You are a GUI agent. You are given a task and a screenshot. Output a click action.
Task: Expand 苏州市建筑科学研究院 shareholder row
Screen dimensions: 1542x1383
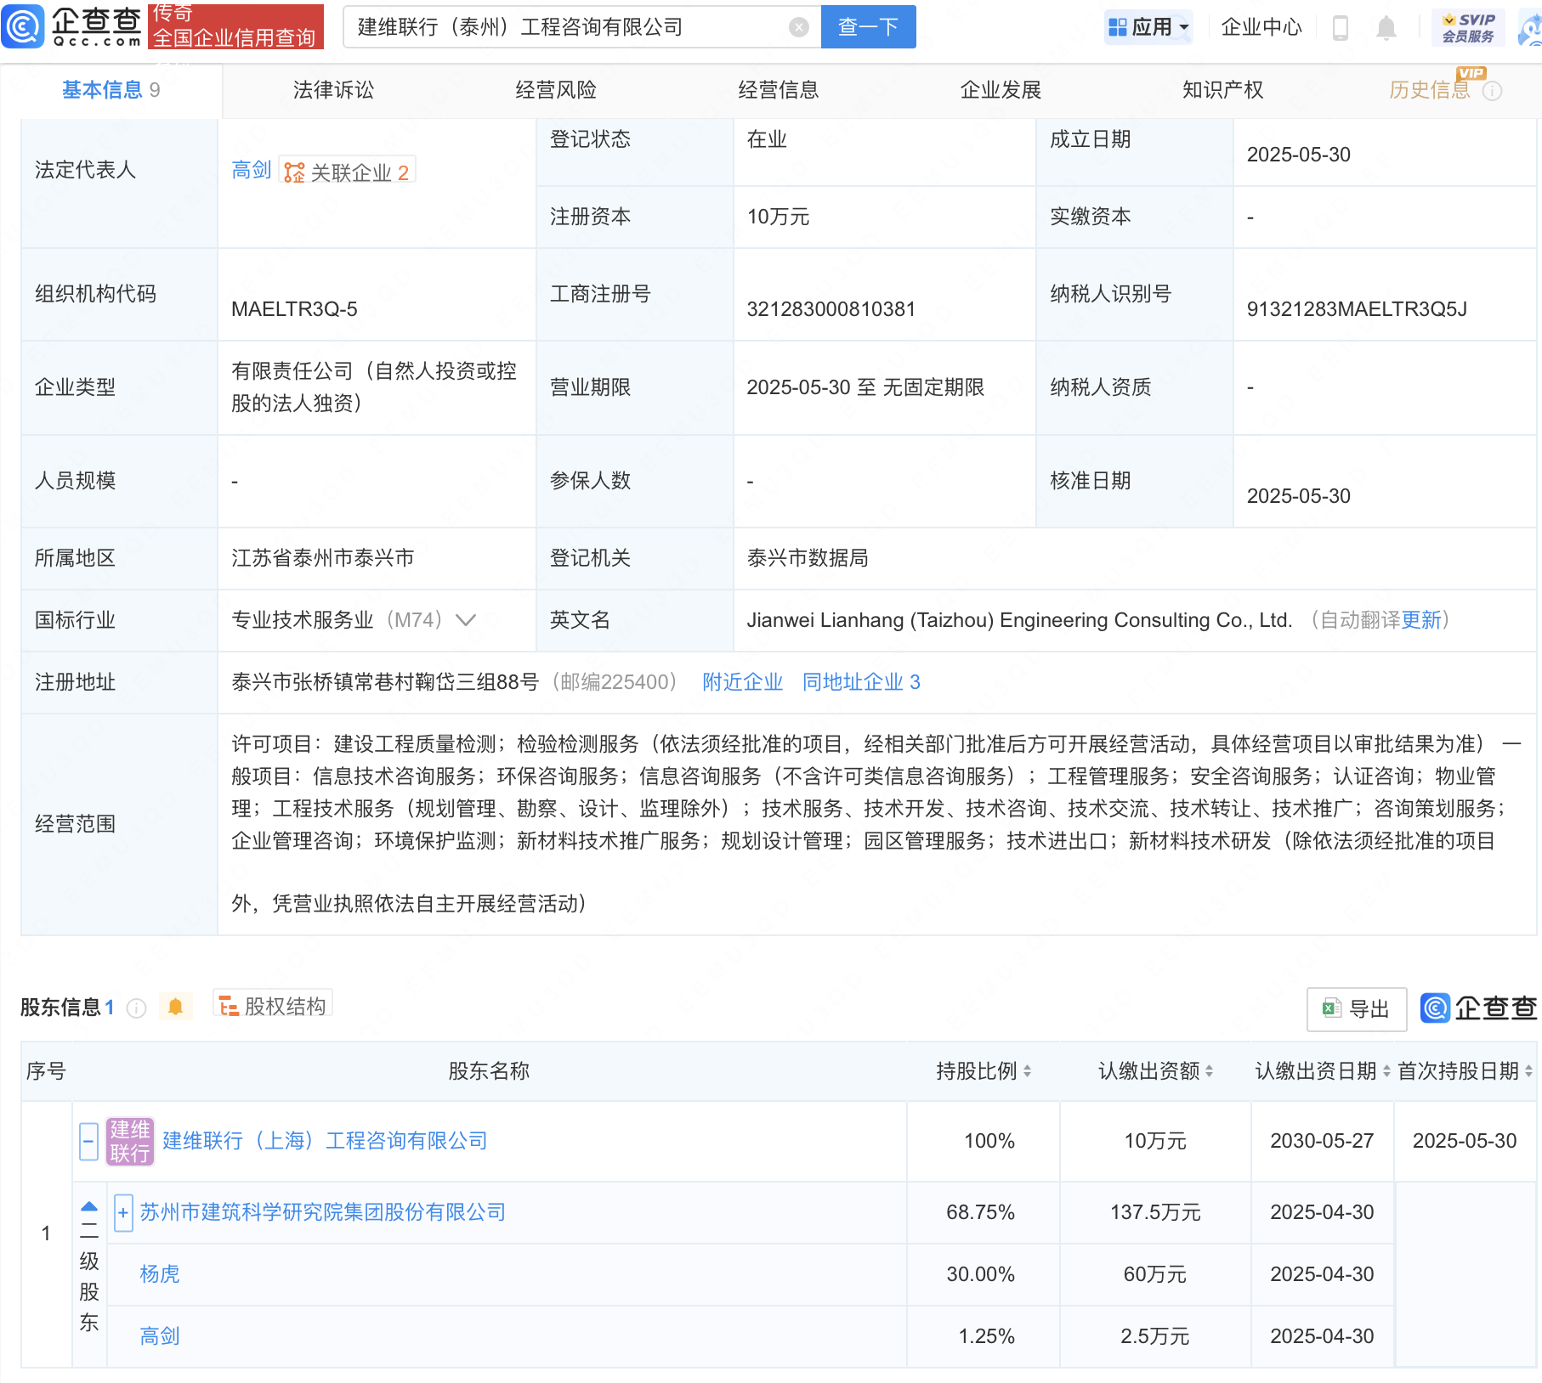click(123, 1212)
